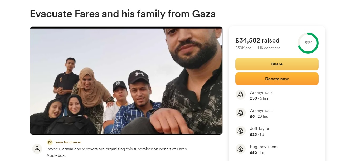This screenshot has height=161, width=355.
Task: Open the fundraiser family photo
Action: coord(126,81)
